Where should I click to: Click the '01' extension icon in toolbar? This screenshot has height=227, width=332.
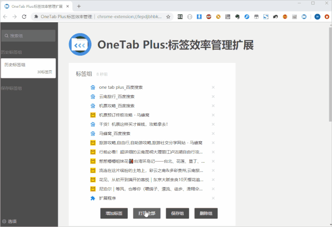point(180,17)
